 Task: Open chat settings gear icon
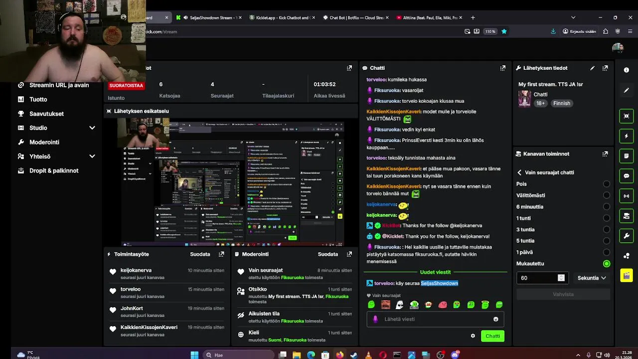[x=473, y=336]
